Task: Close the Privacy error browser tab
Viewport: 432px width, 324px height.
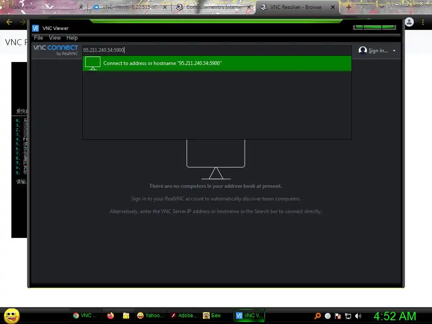Action: point(81,7)
